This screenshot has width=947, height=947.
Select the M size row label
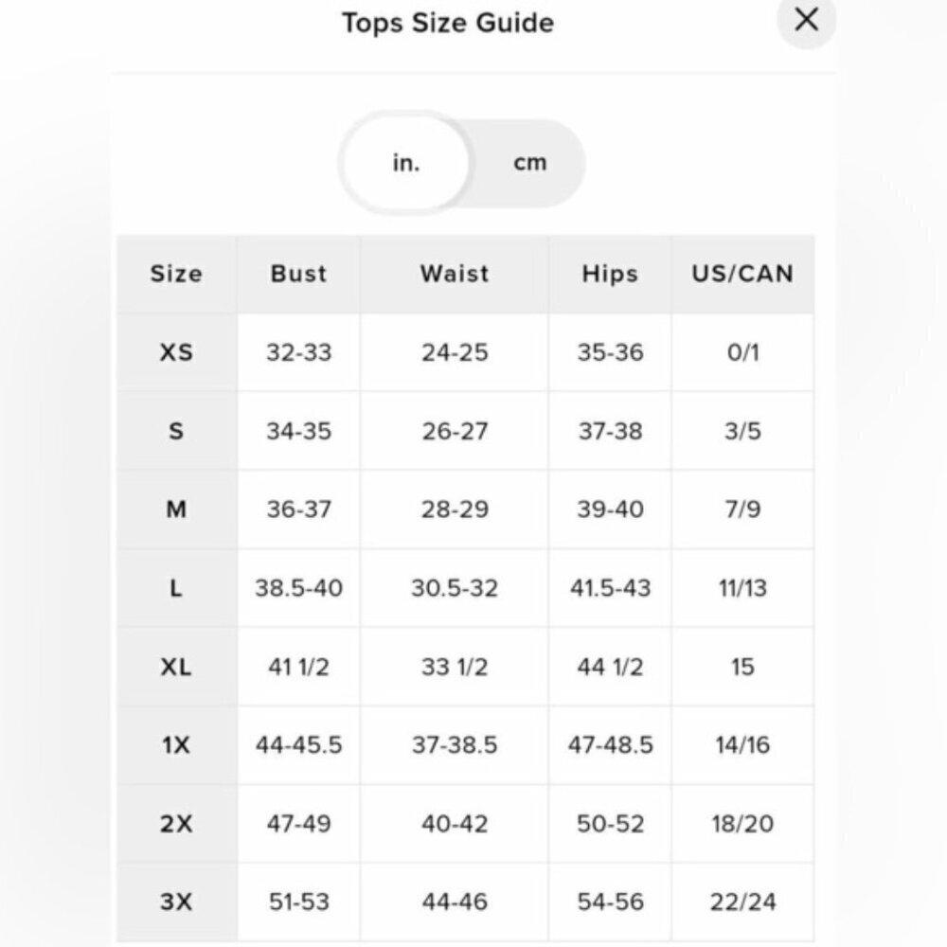click(x=176, y=509)
